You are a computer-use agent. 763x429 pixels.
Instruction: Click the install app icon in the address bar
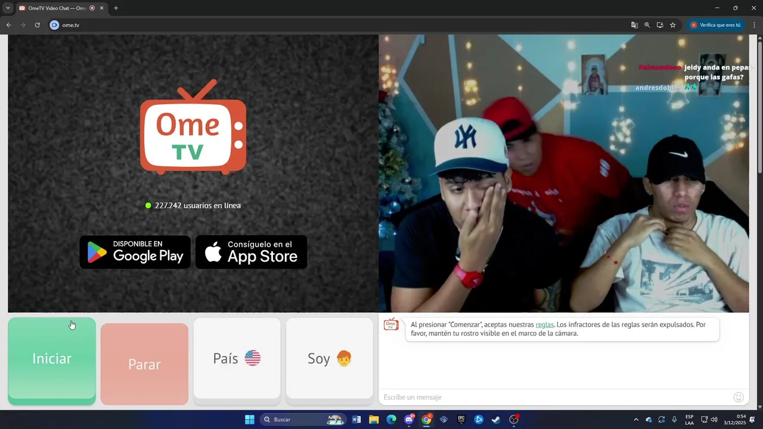660,25
